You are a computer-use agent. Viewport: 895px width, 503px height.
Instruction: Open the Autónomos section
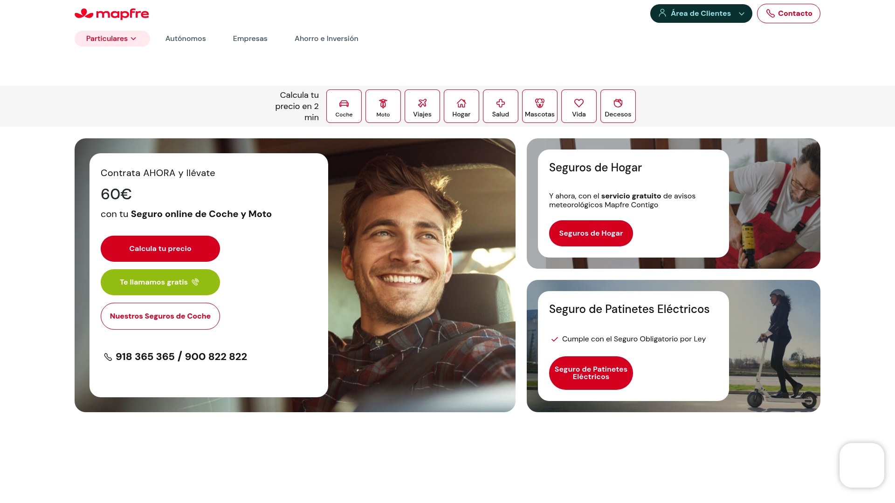186,39
